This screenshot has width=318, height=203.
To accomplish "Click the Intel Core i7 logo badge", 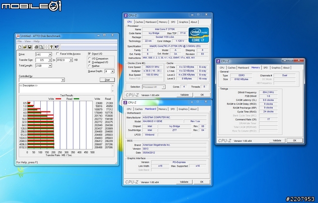I will click(199, 35).
